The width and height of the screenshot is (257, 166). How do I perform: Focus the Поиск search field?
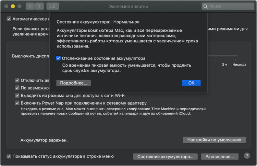pyautogui.click(x=228, y=6)
